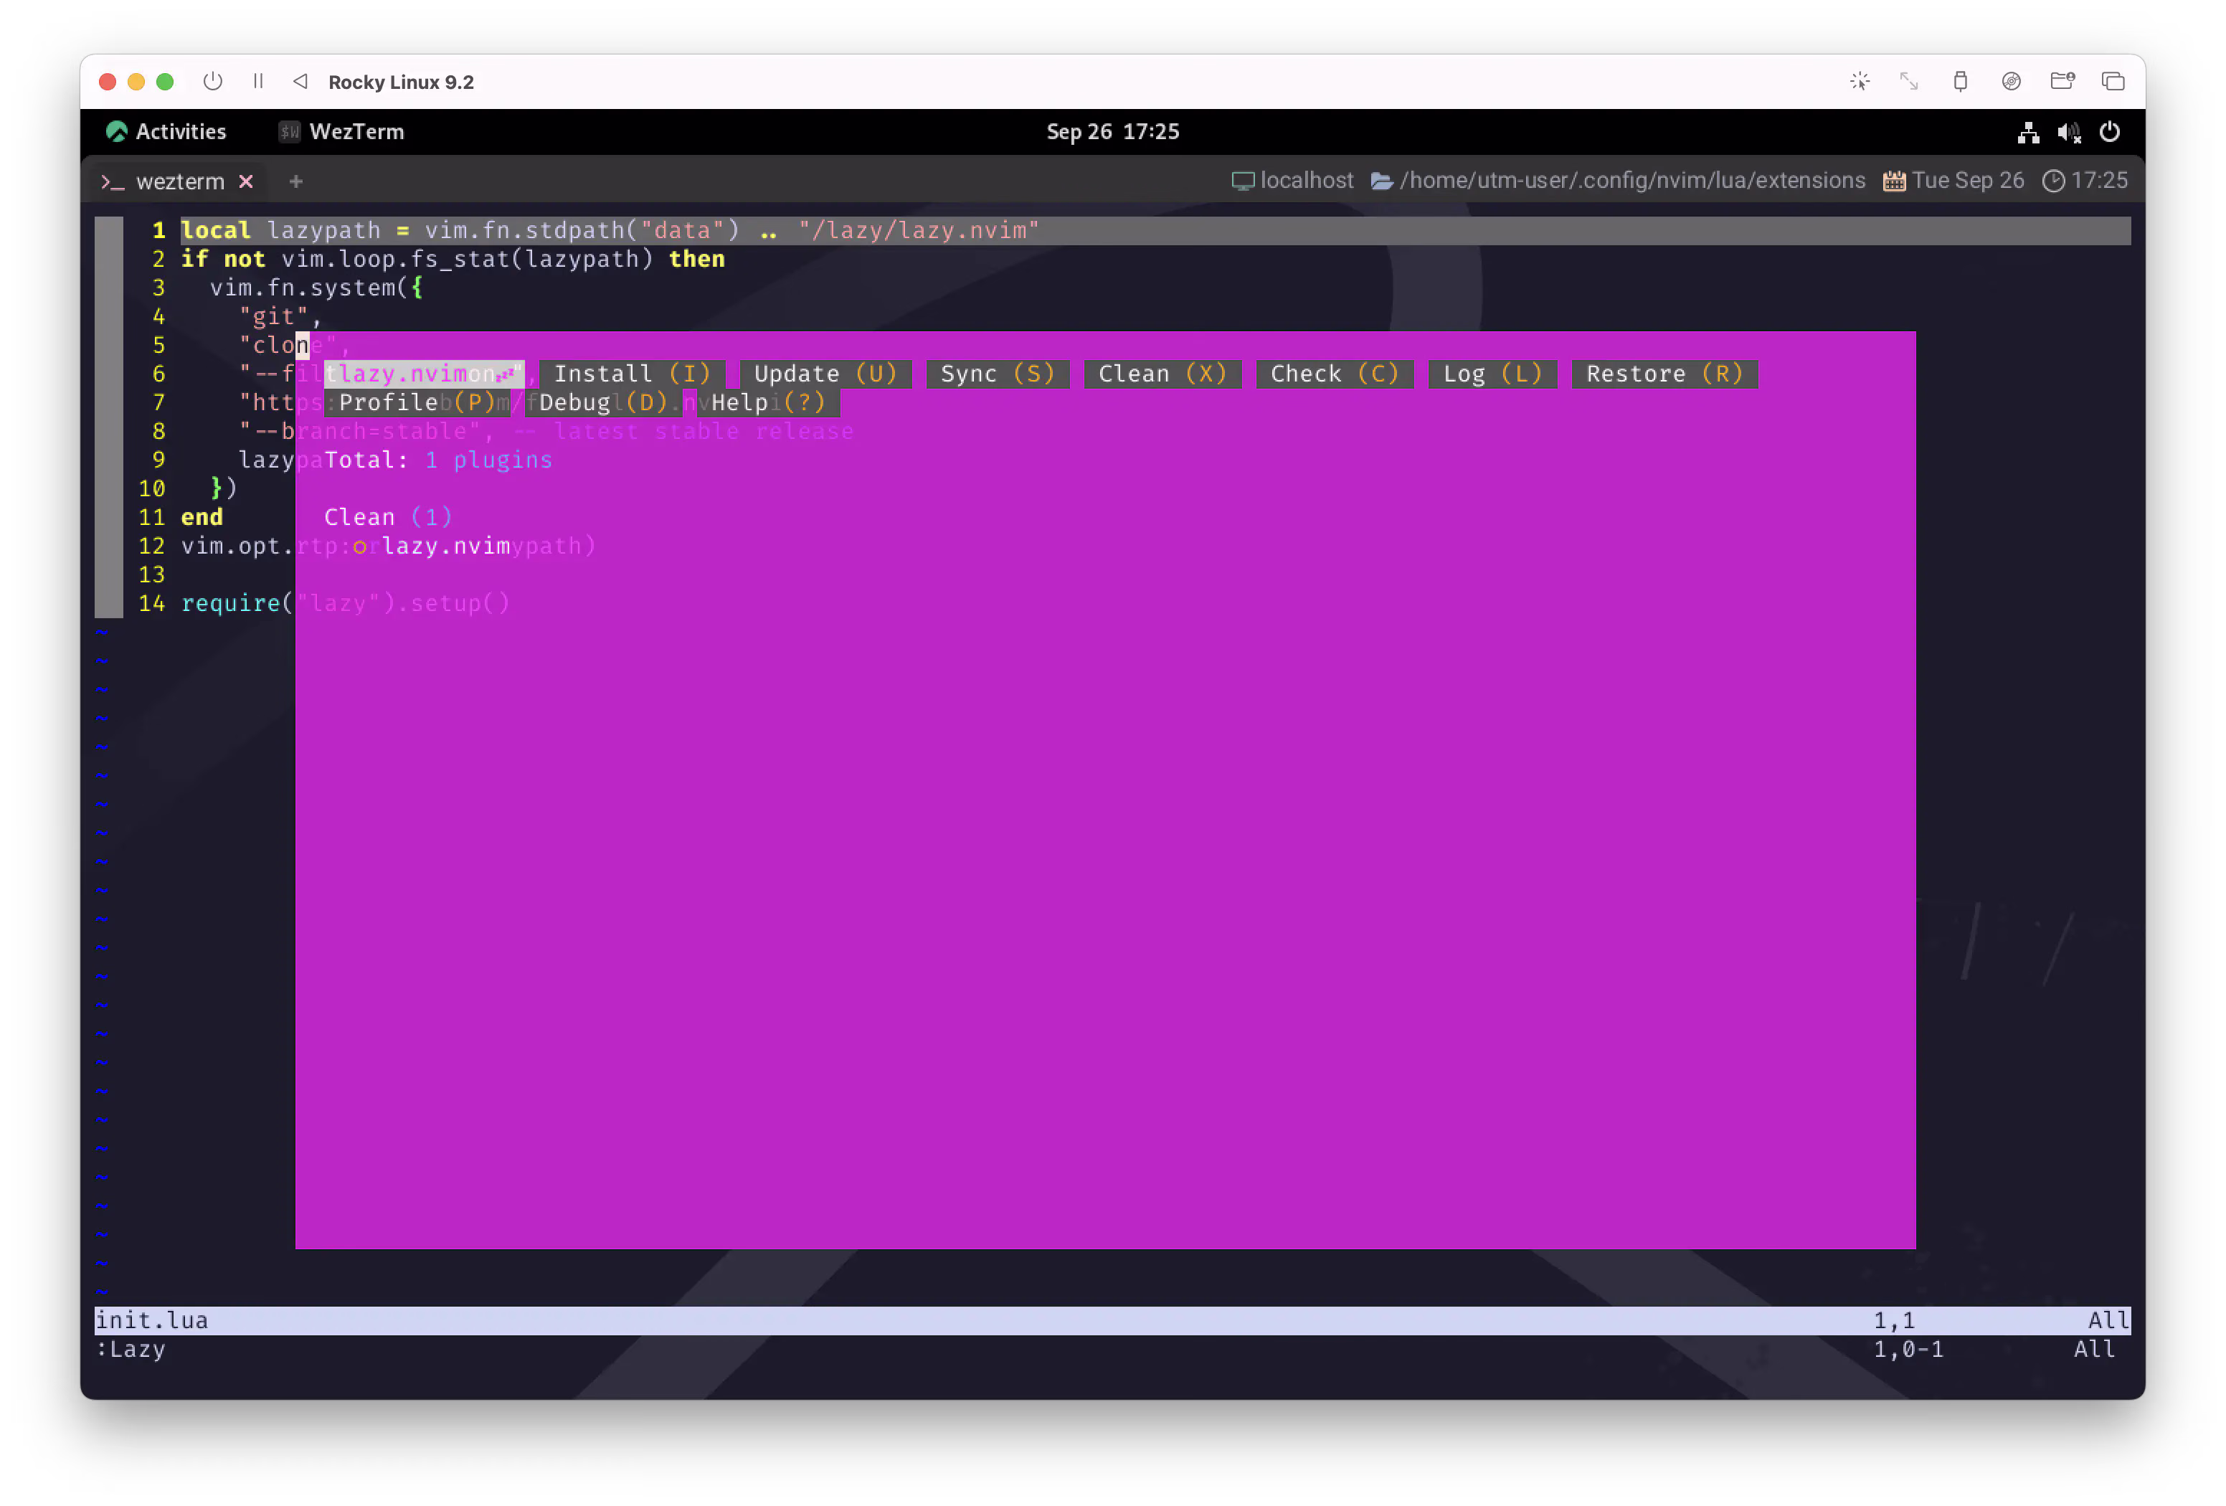2226x1506 pixels.
Task: Click code line 1 with local lazypath
Action: pyautogui.click(x=610, y=231)
